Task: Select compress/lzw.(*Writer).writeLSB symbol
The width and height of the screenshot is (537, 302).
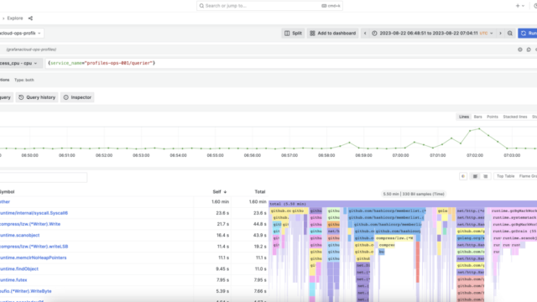Action: 34,247
